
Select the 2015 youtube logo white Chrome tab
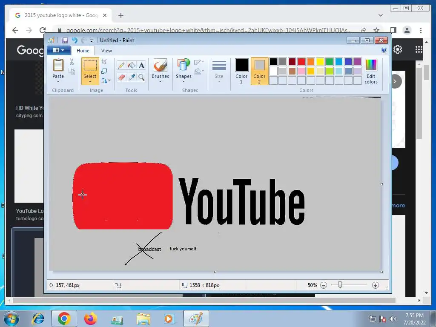click(x=60, y=15)
